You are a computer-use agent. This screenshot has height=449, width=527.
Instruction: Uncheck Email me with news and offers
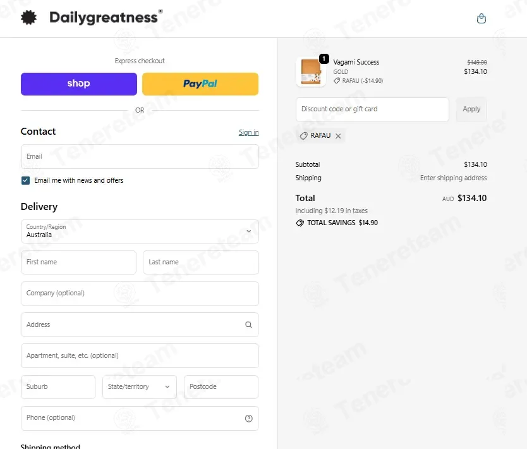(x=25, y=181)
